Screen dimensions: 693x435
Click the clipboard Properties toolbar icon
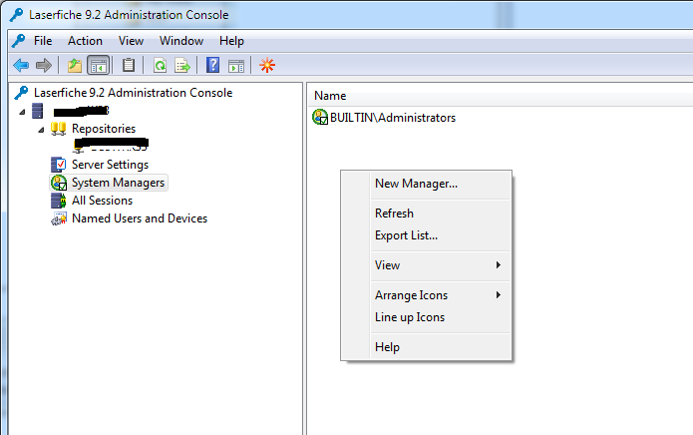tap(129, 65)
